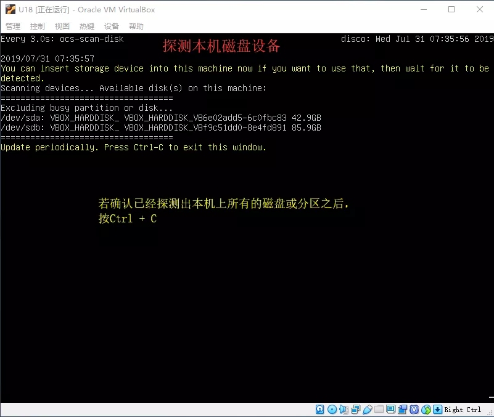Click the VirtualBox icon in title bar
Viewport: 494px width, 417px height.
pos(10,9)
